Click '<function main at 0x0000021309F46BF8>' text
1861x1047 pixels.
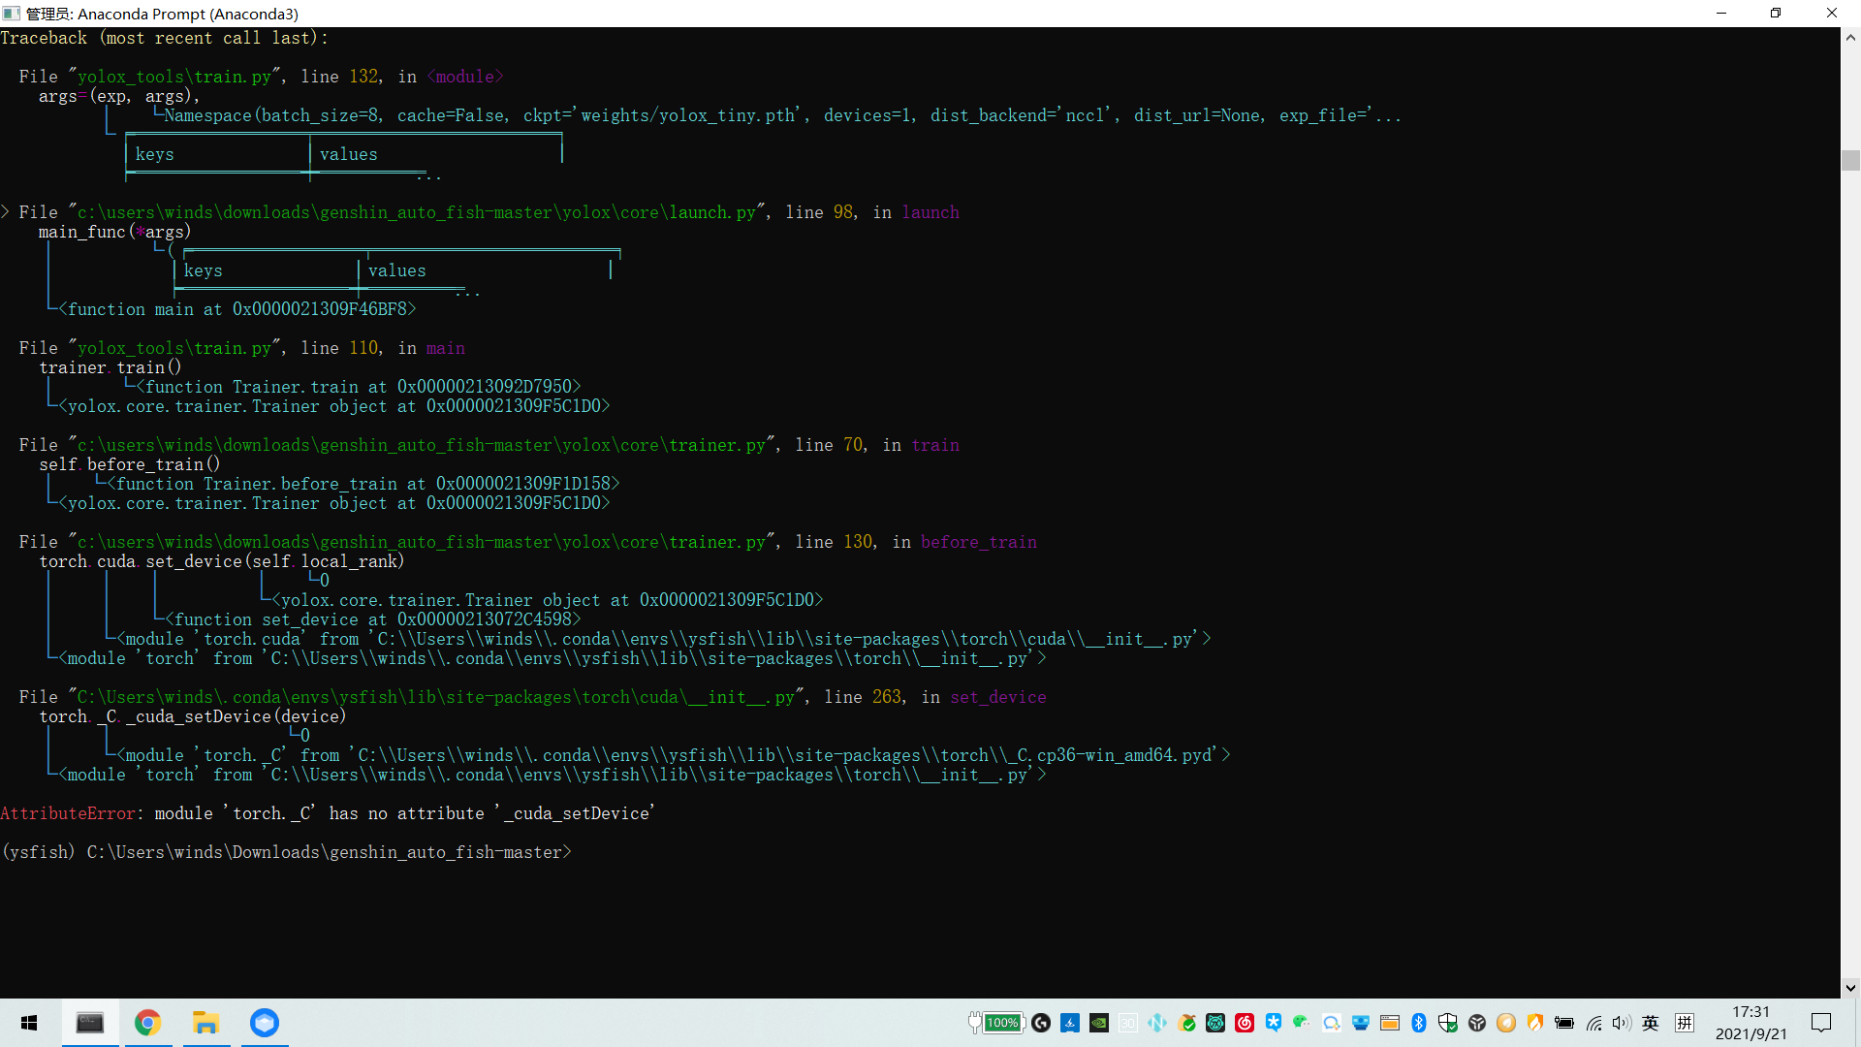point(237,309)
